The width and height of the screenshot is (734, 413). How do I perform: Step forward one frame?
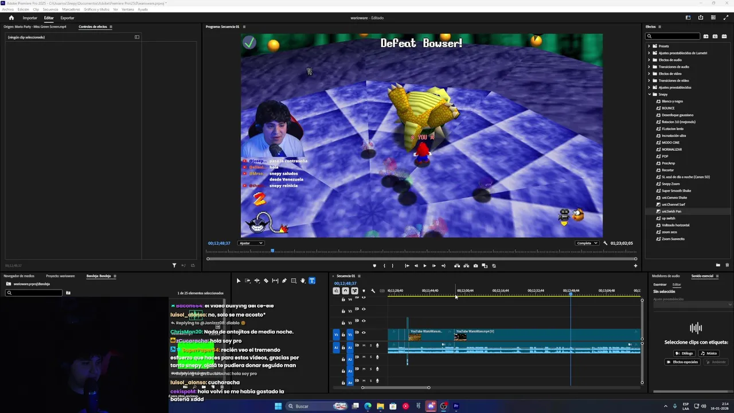(x=434, y=266)
